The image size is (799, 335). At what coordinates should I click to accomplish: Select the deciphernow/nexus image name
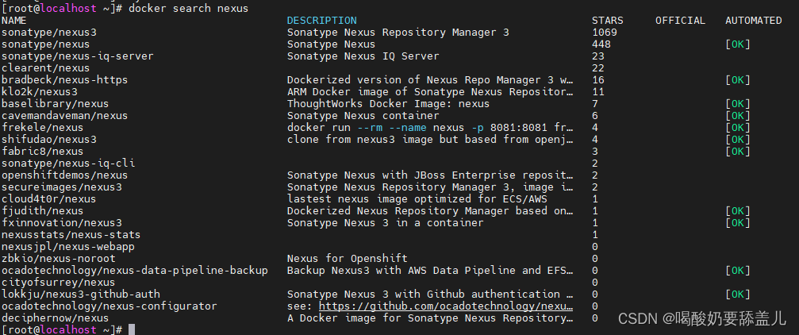[x=55, y=318]
